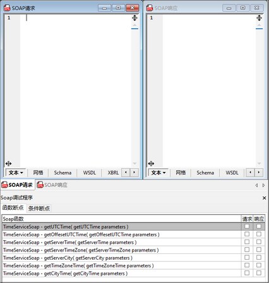Image resolution: width=269 pixels, height=283 pixels.
Task: Open the 文本 view dropdown in SOAP响应 pane
Action: coord(158,173)
